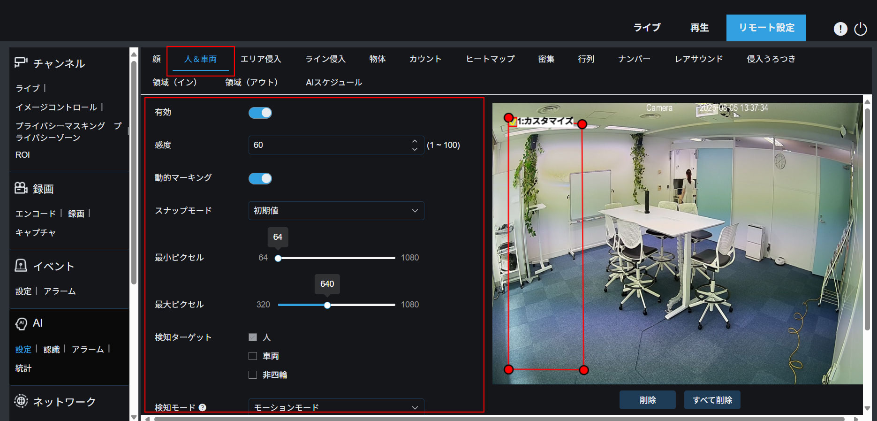Open the キャプチャ sidebar link
This screenshot has width=877, height=421.
[x=36, y=232]
